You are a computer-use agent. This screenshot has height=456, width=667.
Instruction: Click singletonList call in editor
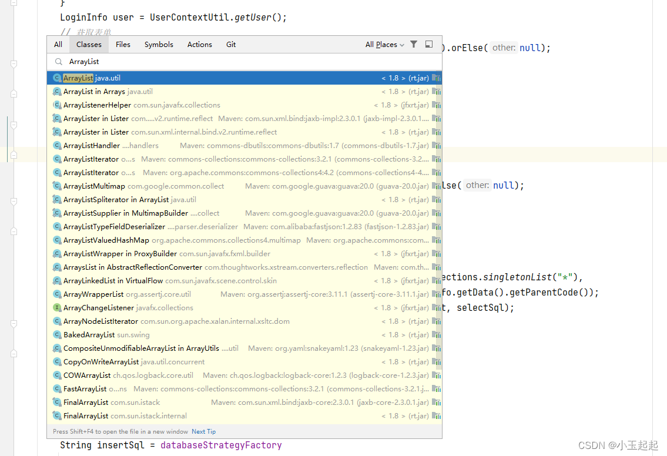point(517,277)
